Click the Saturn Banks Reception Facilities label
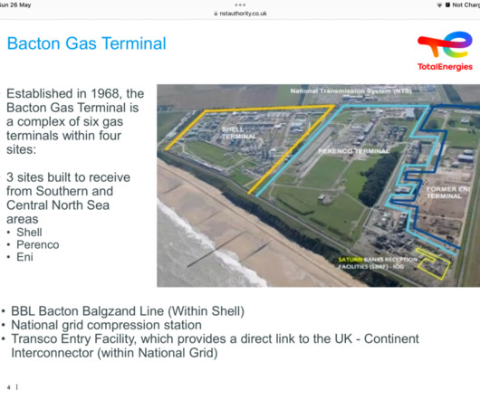 pyautogui.click(x=378, y=263)
